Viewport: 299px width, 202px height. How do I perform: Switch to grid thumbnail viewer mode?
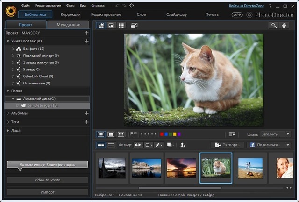click(x=121, y=25)
